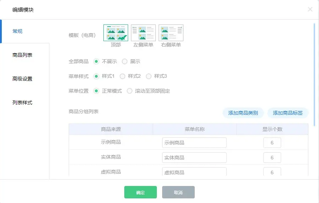The width and height of the screenshot is (319, 203).
Task: Select the 顶部 template thumbnail
Action: tap(116, 33)
